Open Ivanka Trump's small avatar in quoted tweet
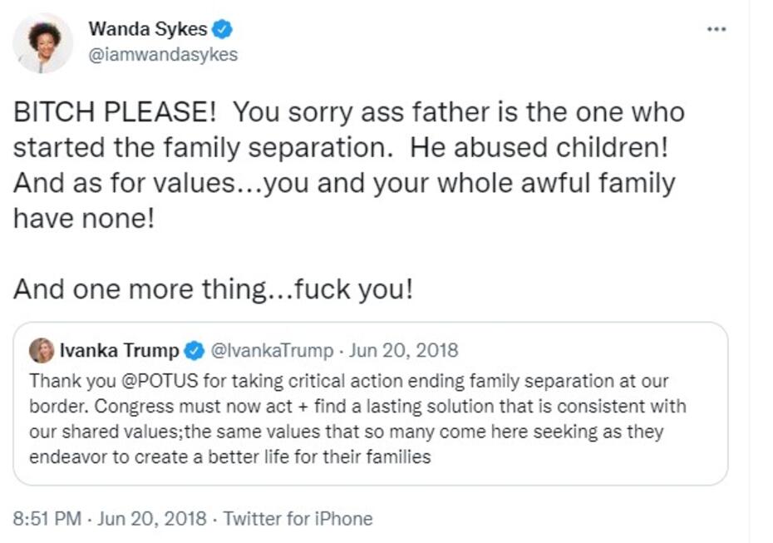 point(42,351)
